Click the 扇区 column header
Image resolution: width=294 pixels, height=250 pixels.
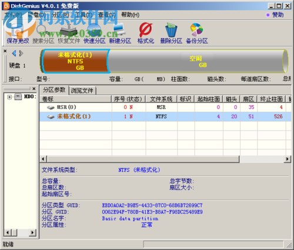(249, 99)
